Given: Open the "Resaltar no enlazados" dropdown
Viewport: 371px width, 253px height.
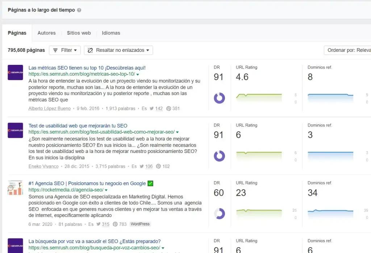Looking at the screenshot, I should coord(118,50).
